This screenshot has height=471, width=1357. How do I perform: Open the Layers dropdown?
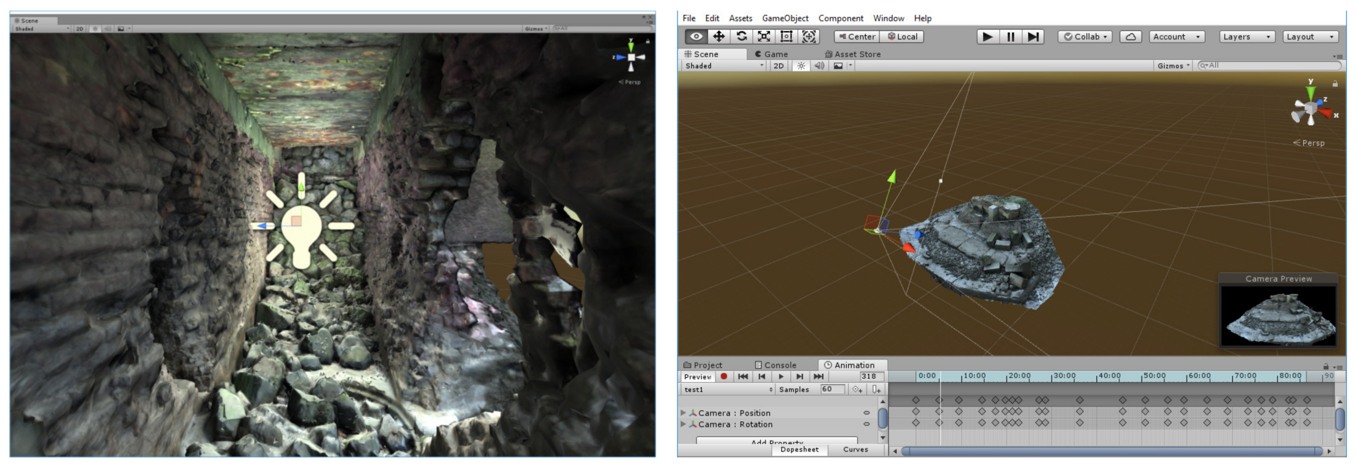[x=1247, y=37]
